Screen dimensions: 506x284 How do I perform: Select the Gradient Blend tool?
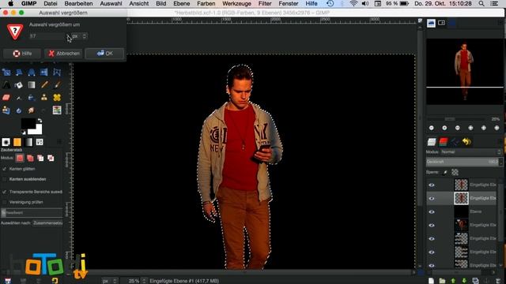coord(32,84)
